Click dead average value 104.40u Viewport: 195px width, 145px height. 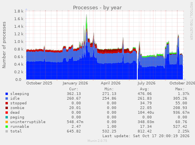(146, 113)
